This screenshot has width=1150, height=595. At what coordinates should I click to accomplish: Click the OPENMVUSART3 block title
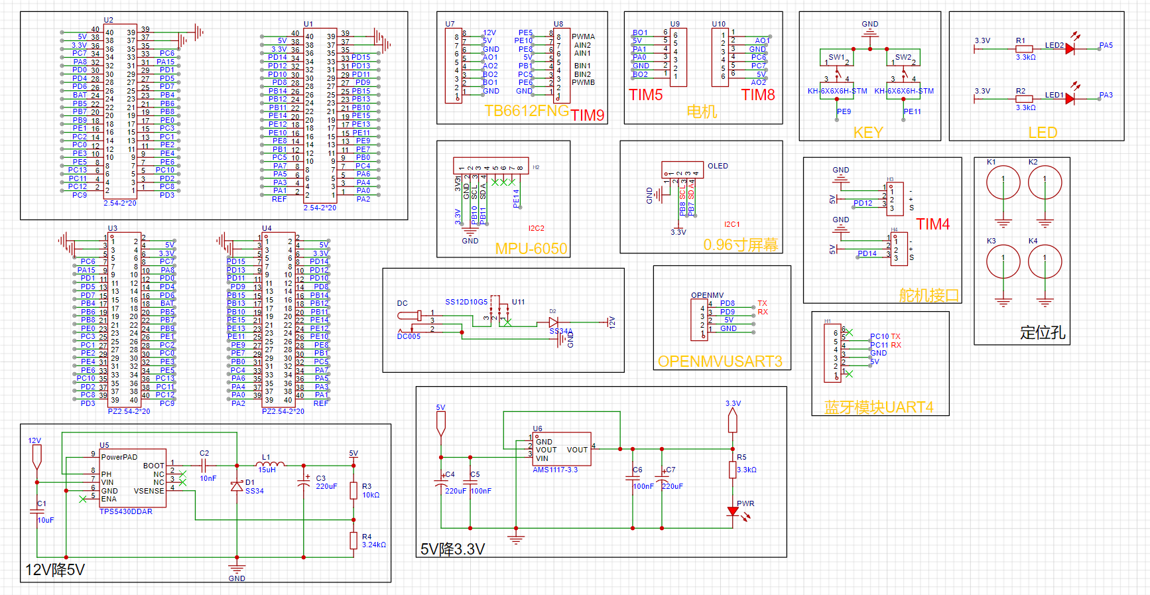click(720, 362)
